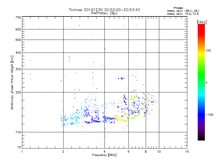Click the x-axis tick label '8'
The width and height of the screenshot is (220, 165).
[x=146, y=152]
